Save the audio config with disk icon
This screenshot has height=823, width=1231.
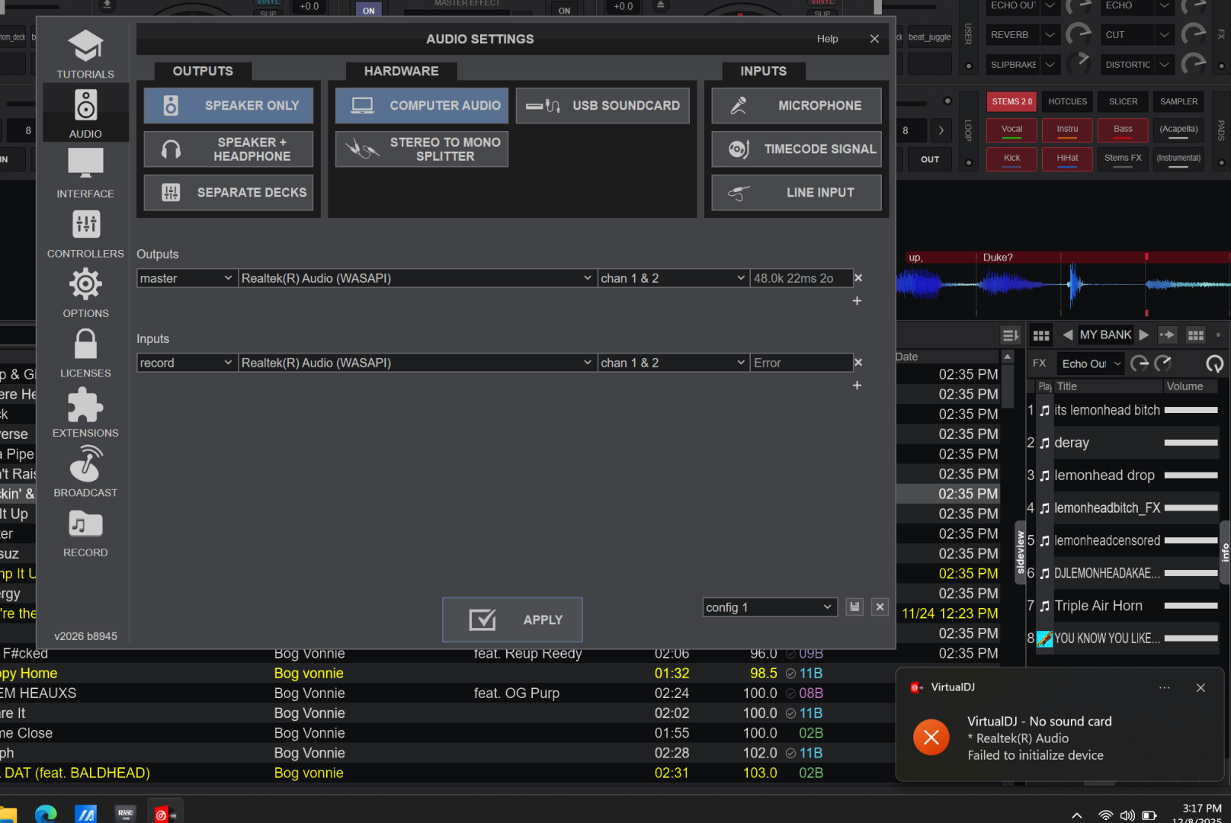pyautogui.click(x=854, y=607)
